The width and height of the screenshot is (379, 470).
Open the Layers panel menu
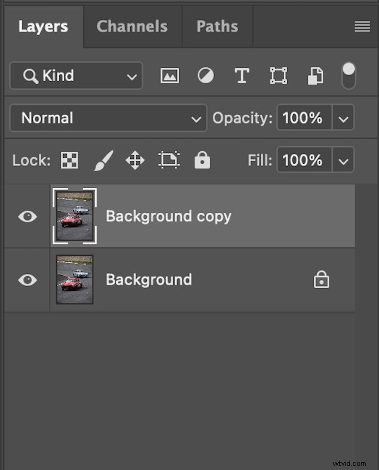(362, 26)
